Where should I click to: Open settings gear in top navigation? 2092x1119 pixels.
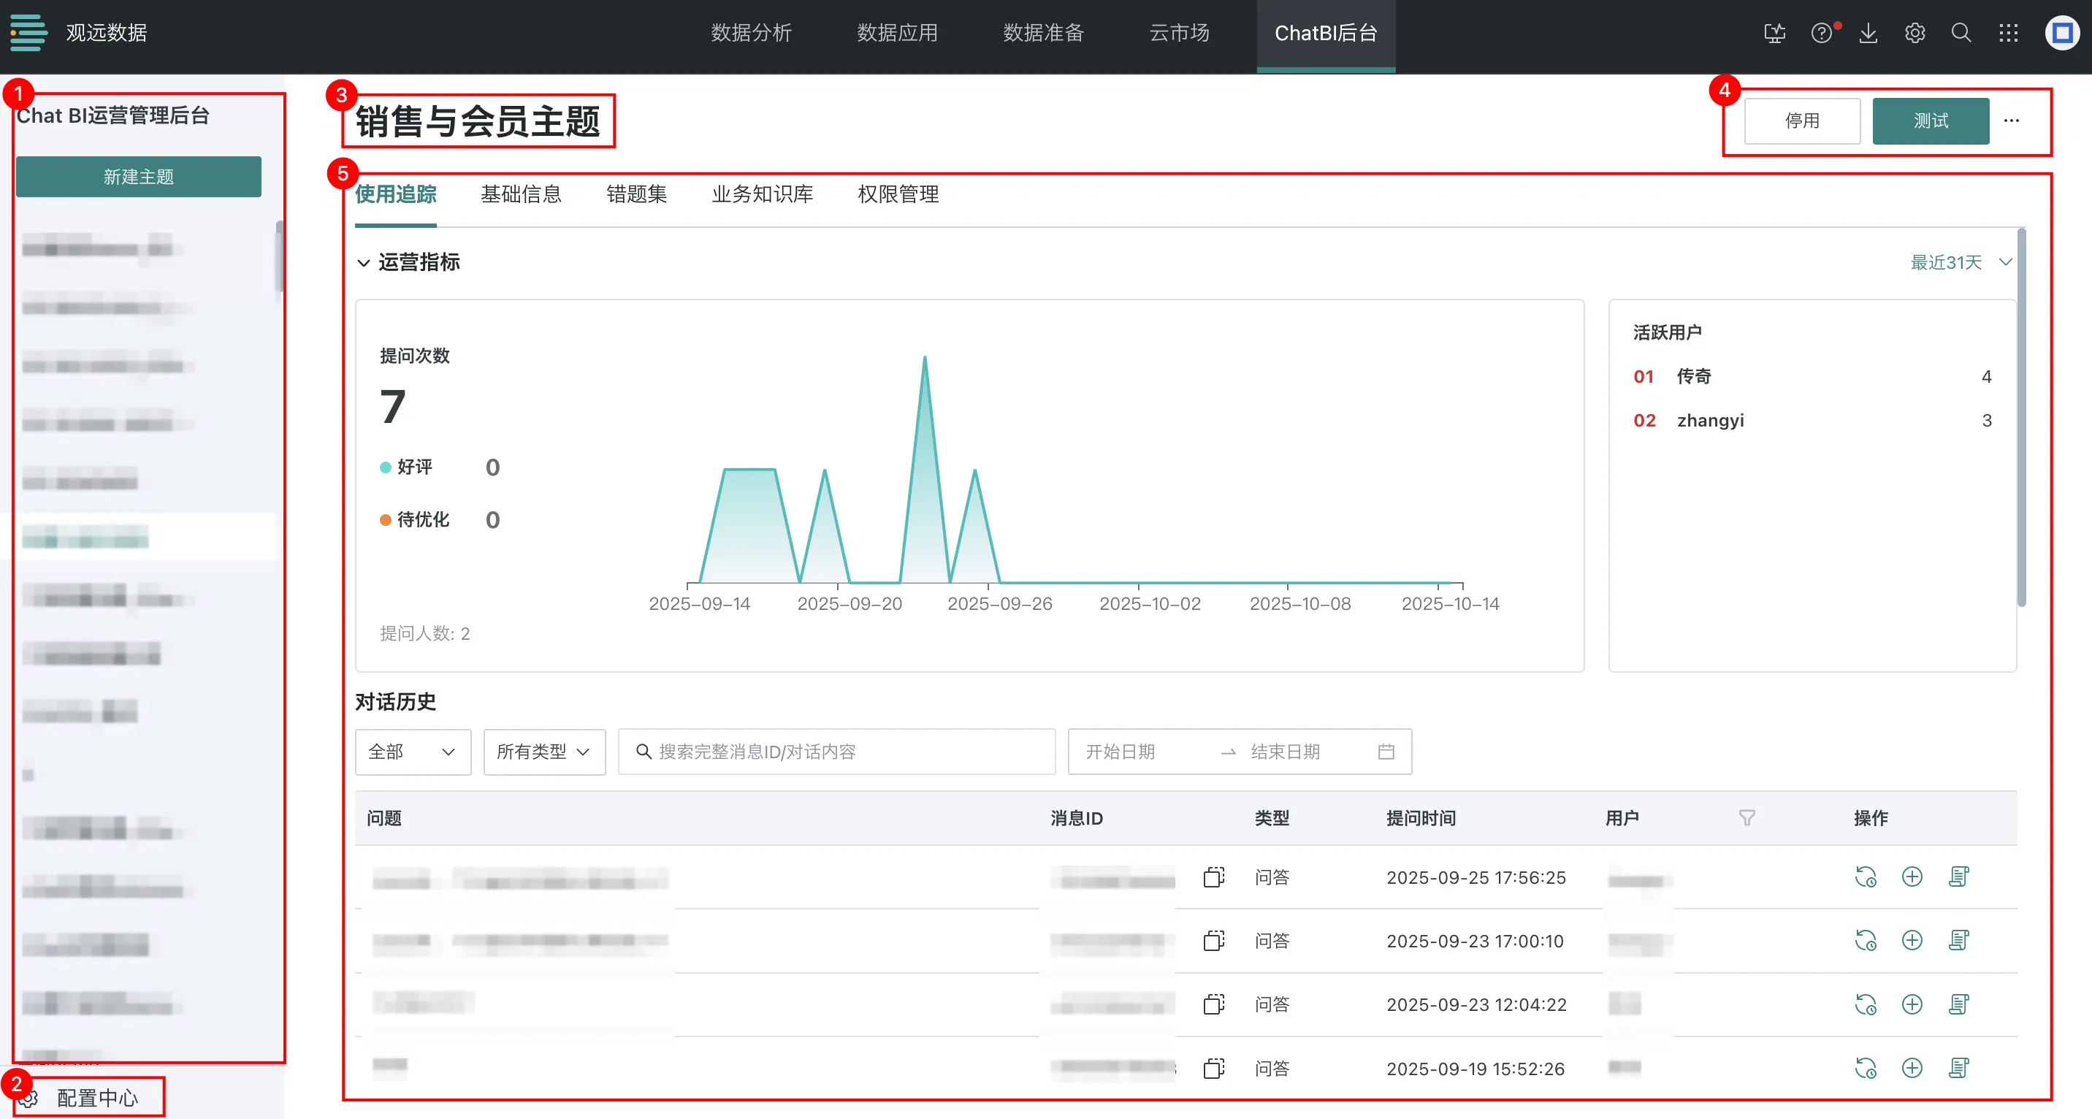point(1915,34)
